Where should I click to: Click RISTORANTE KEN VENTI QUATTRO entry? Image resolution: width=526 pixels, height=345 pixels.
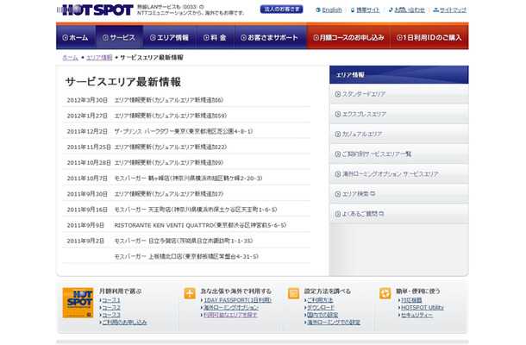200,225
